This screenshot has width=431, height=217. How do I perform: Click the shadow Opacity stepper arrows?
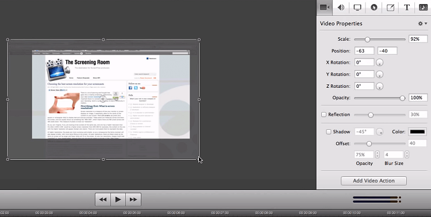(x=377, y=154)
